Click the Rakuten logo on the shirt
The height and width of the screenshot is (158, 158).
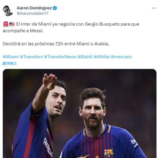(48, 147)
